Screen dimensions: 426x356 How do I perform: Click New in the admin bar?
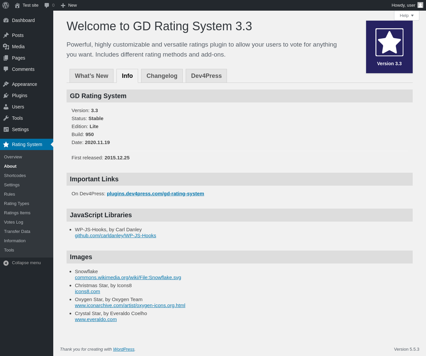(73, 5)
